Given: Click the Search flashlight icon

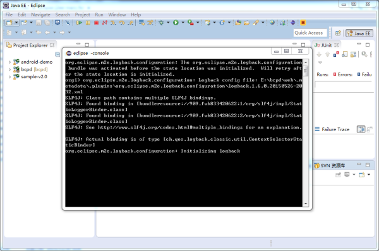Looking at the screenshot, I should 256,23.
